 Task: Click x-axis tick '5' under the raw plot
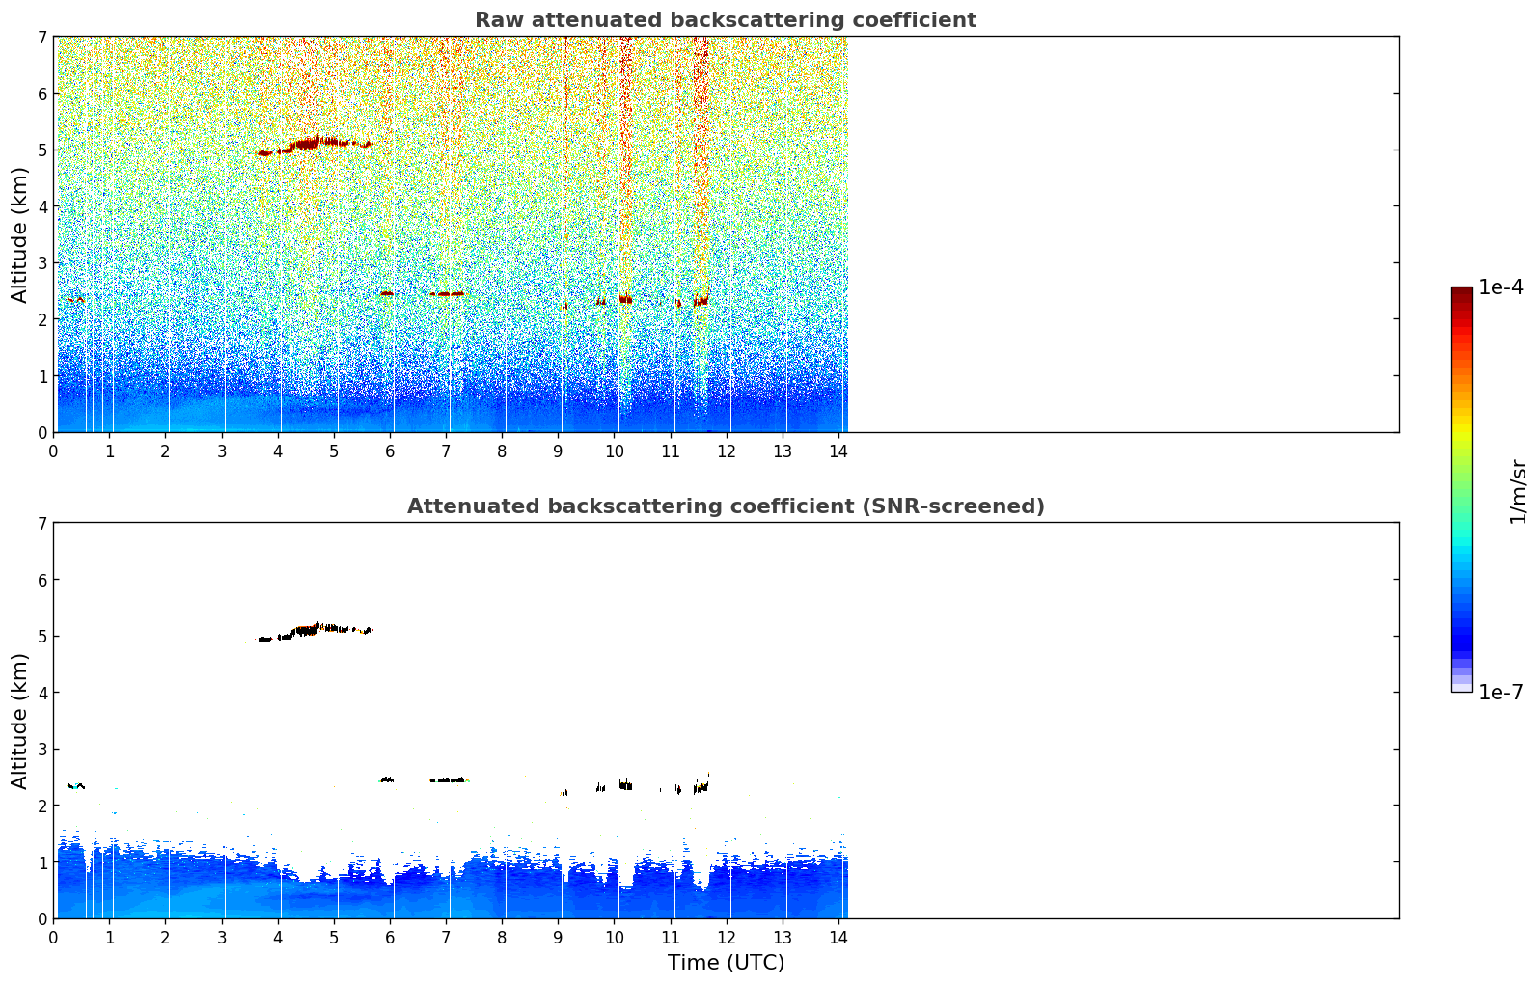(x=334, y=451)
